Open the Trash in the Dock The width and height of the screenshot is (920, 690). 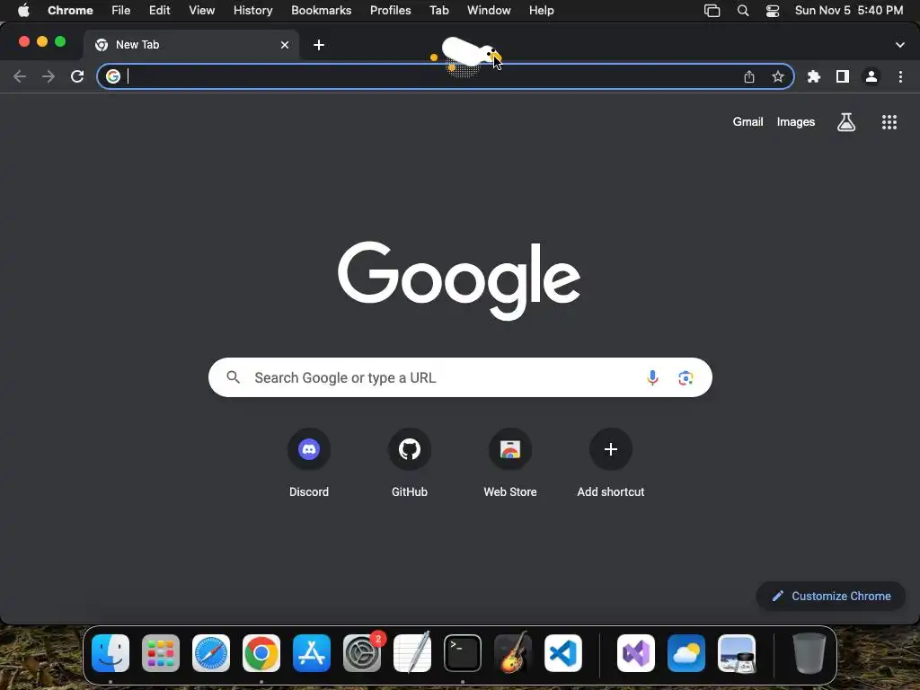click(809, 652)
